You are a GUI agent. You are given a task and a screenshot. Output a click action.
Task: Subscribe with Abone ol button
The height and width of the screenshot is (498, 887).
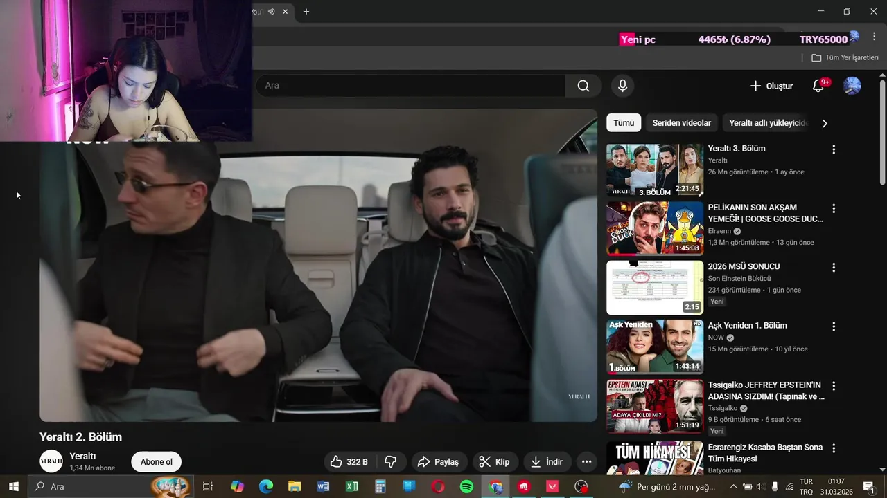pyautogui.click(x=157, y=462)
